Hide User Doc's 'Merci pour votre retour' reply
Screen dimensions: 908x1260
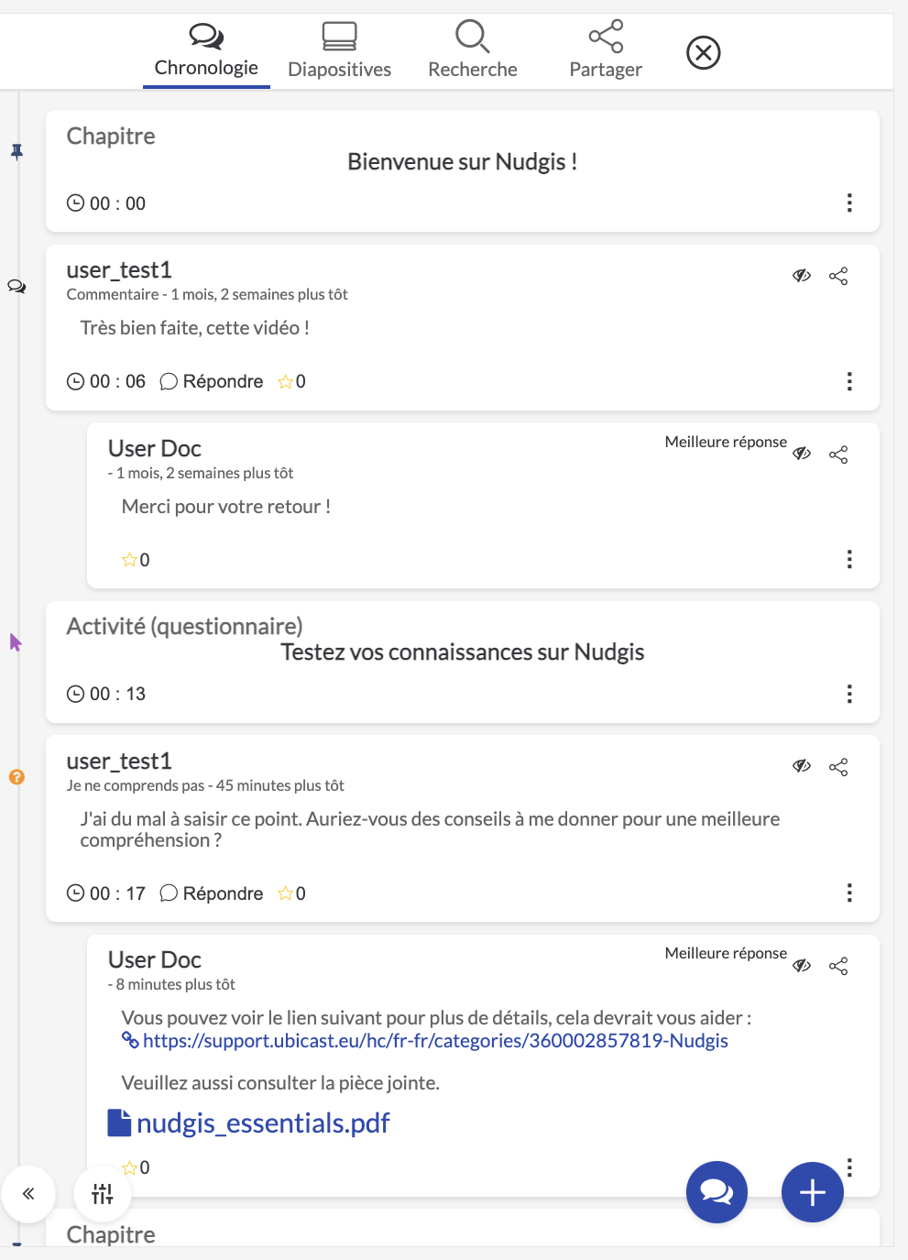(802, 454)
